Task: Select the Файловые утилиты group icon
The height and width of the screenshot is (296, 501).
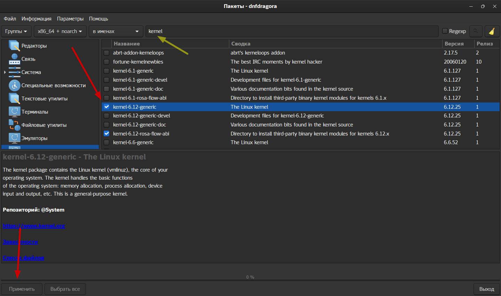Action: pyautogui.click(x=14, y=125)
